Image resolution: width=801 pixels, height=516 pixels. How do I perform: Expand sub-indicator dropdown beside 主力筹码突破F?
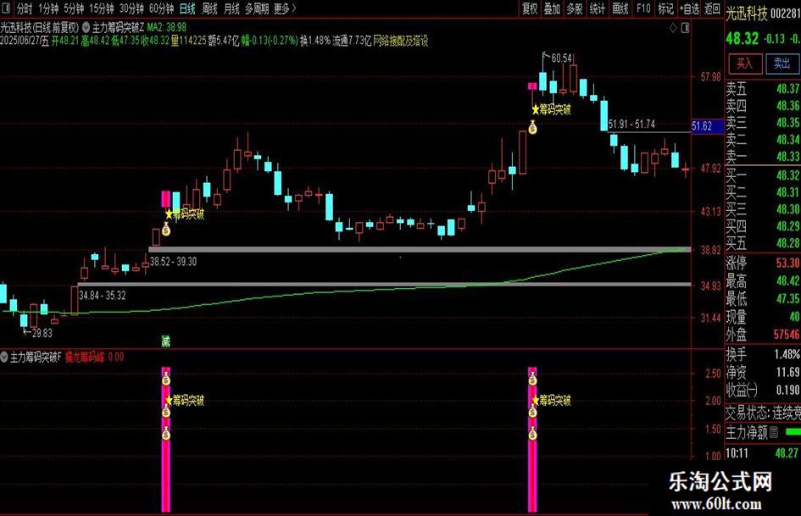click(x=4, y=357)
